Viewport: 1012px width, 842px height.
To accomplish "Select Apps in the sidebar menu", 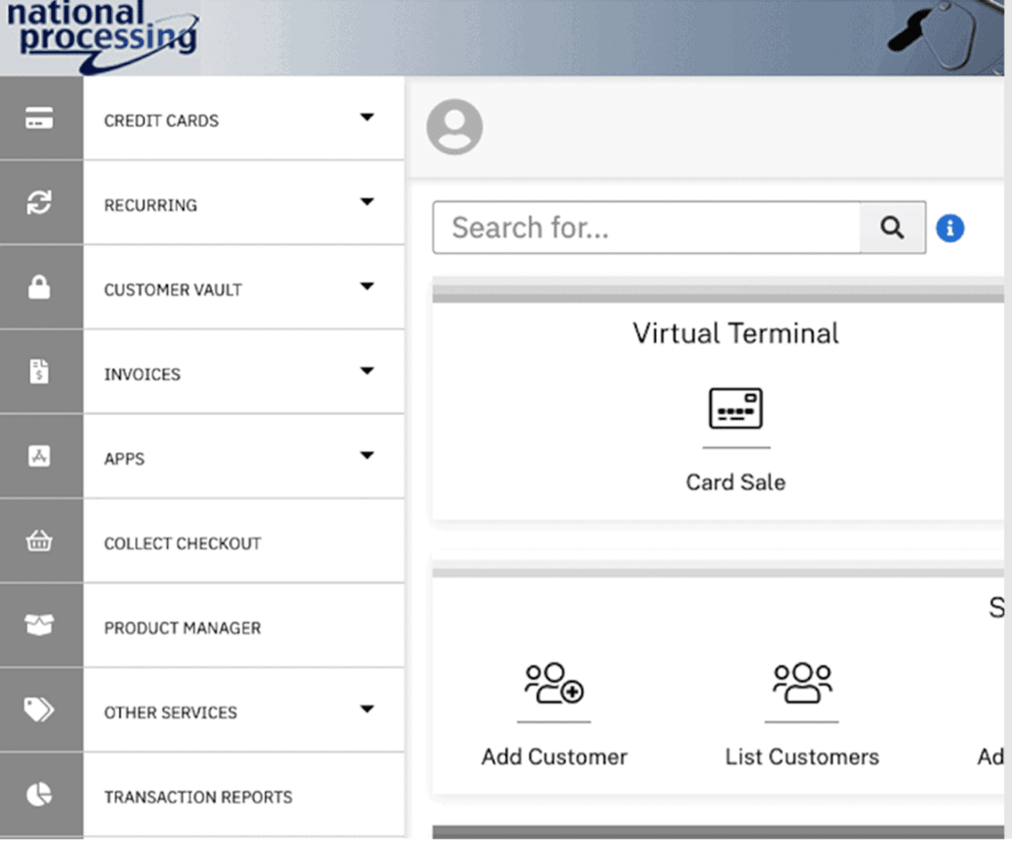I will [124, 458].
